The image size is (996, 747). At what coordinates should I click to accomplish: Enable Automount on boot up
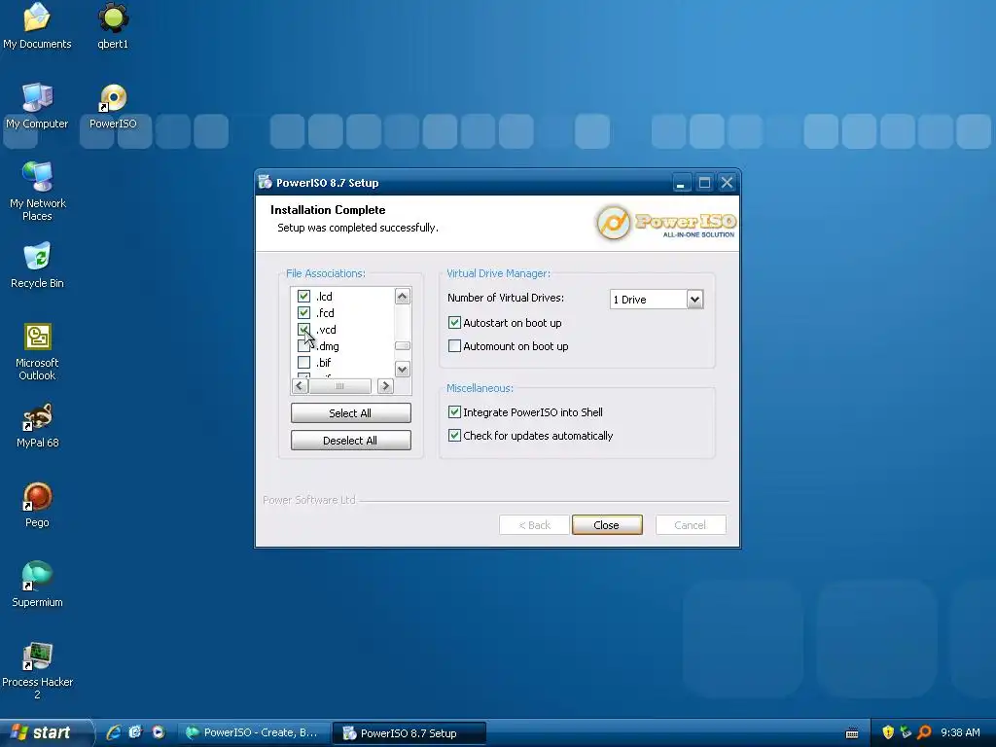point(454,346)
